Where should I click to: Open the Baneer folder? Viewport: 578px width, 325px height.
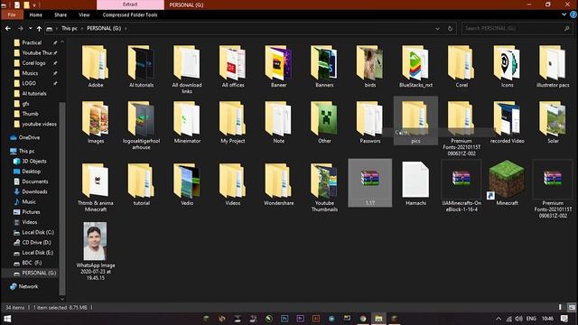click(278, 66)
